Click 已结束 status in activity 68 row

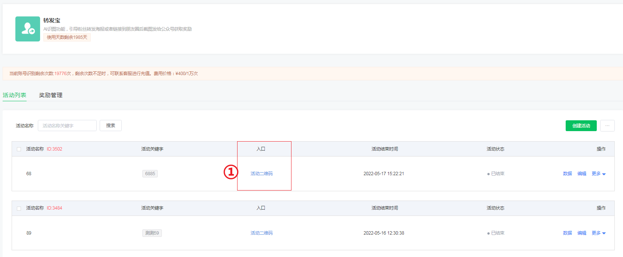(496, 174)
